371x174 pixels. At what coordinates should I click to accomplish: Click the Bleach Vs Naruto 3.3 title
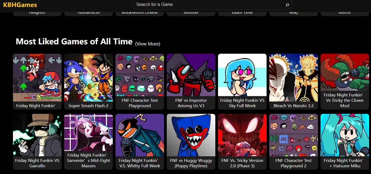294,106
